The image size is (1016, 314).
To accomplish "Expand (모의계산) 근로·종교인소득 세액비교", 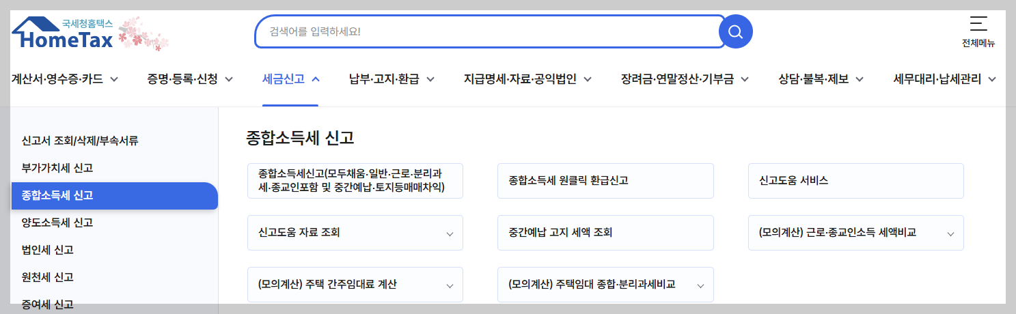I will click(x=855, y=233).
